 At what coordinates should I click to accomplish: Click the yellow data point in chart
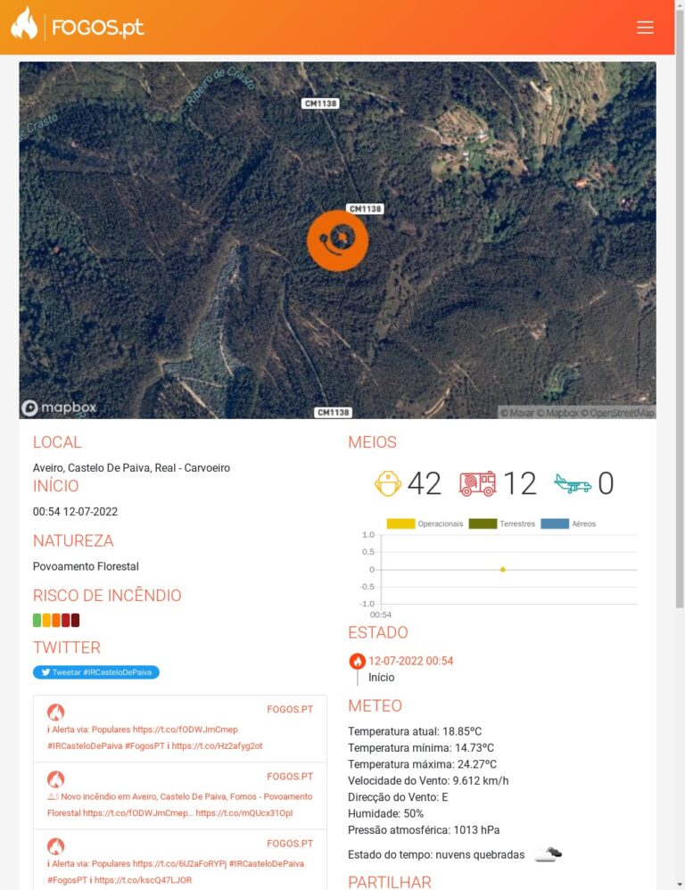tap(502, 569)
